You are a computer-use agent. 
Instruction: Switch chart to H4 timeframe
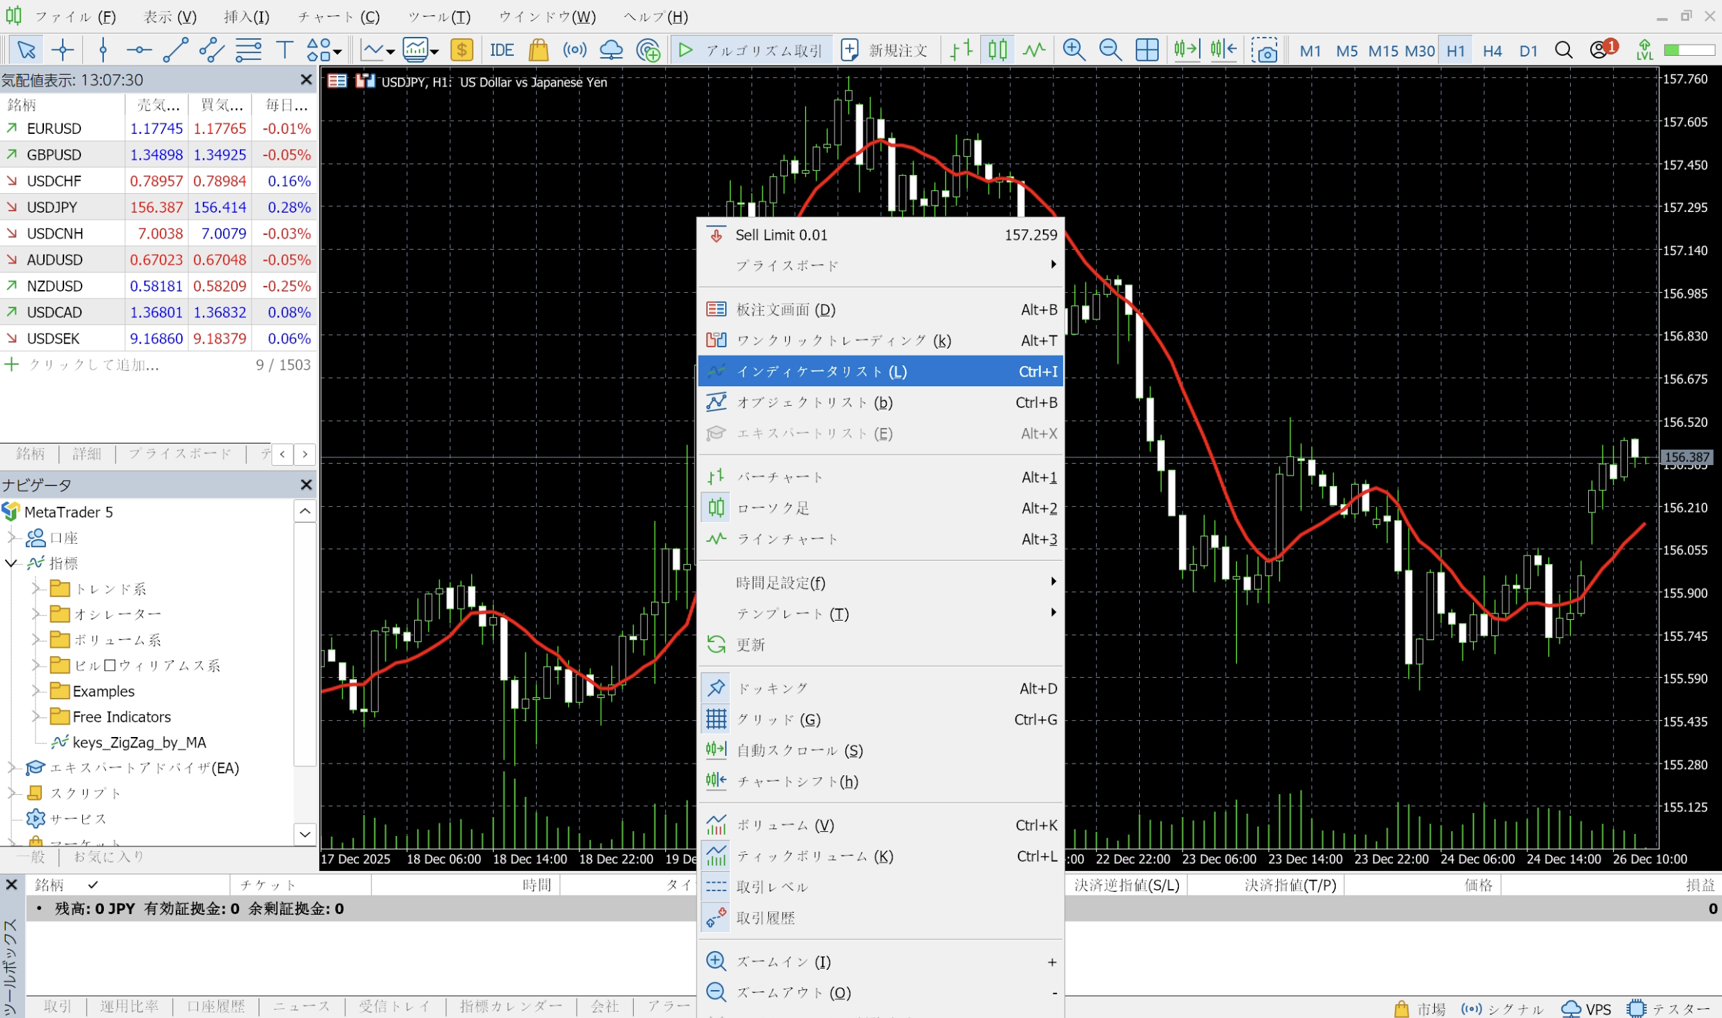click(x=1492, y=50)
